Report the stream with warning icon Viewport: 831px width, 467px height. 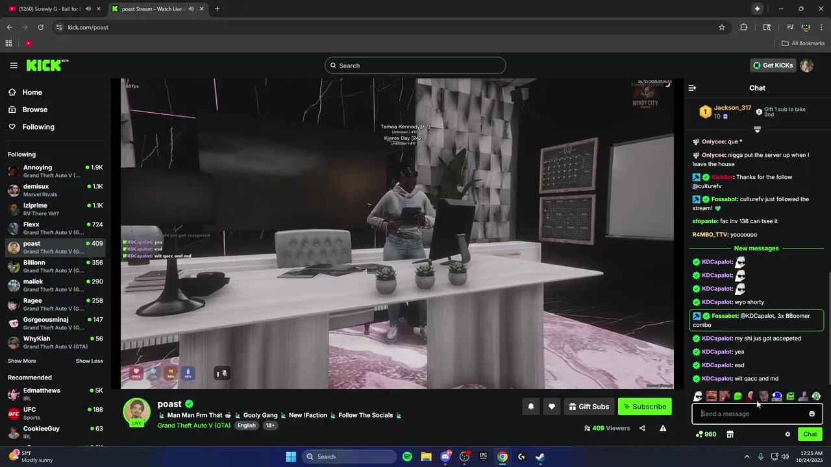coord(663,428)
